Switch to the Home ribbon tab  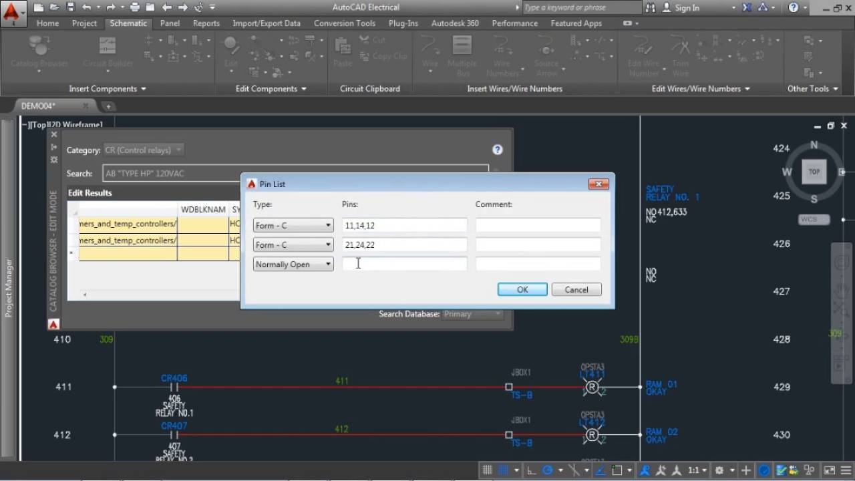(47, 23)
